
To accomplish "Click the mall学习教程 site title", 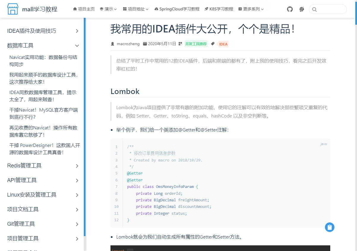I will click(40, 10).
